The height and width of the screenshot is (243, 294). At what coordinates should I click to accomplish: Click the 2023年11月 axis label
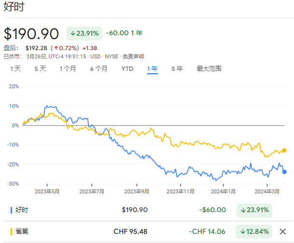pyautogui.click(x=181, y=191)
